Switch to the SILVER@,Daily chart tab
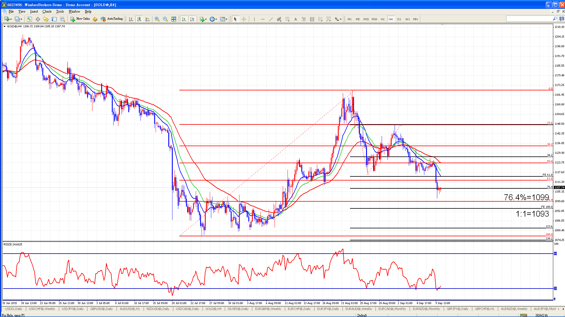The image size is (565, 317). click(x=238, y=309)
